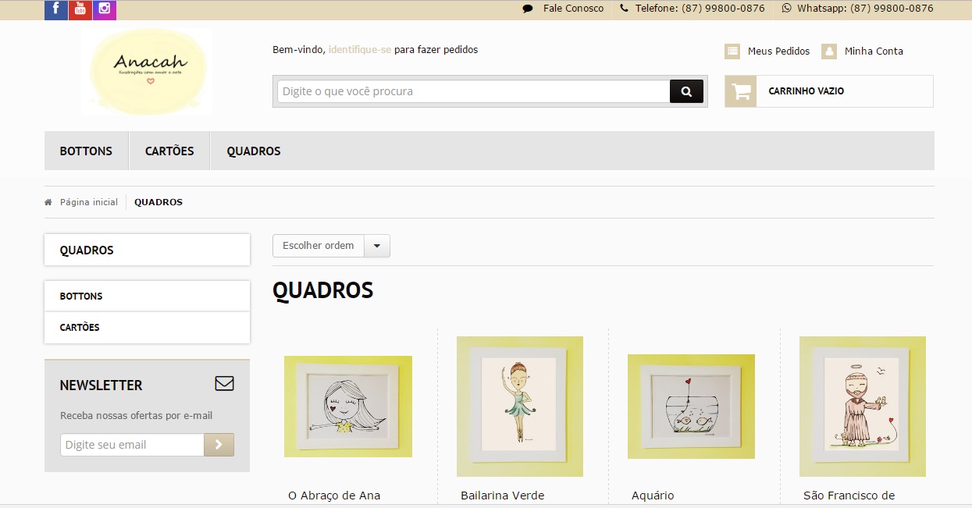Click the Minha Conta user icon
The height and width of the screenshot is (508, 972).
coord(829,52)
